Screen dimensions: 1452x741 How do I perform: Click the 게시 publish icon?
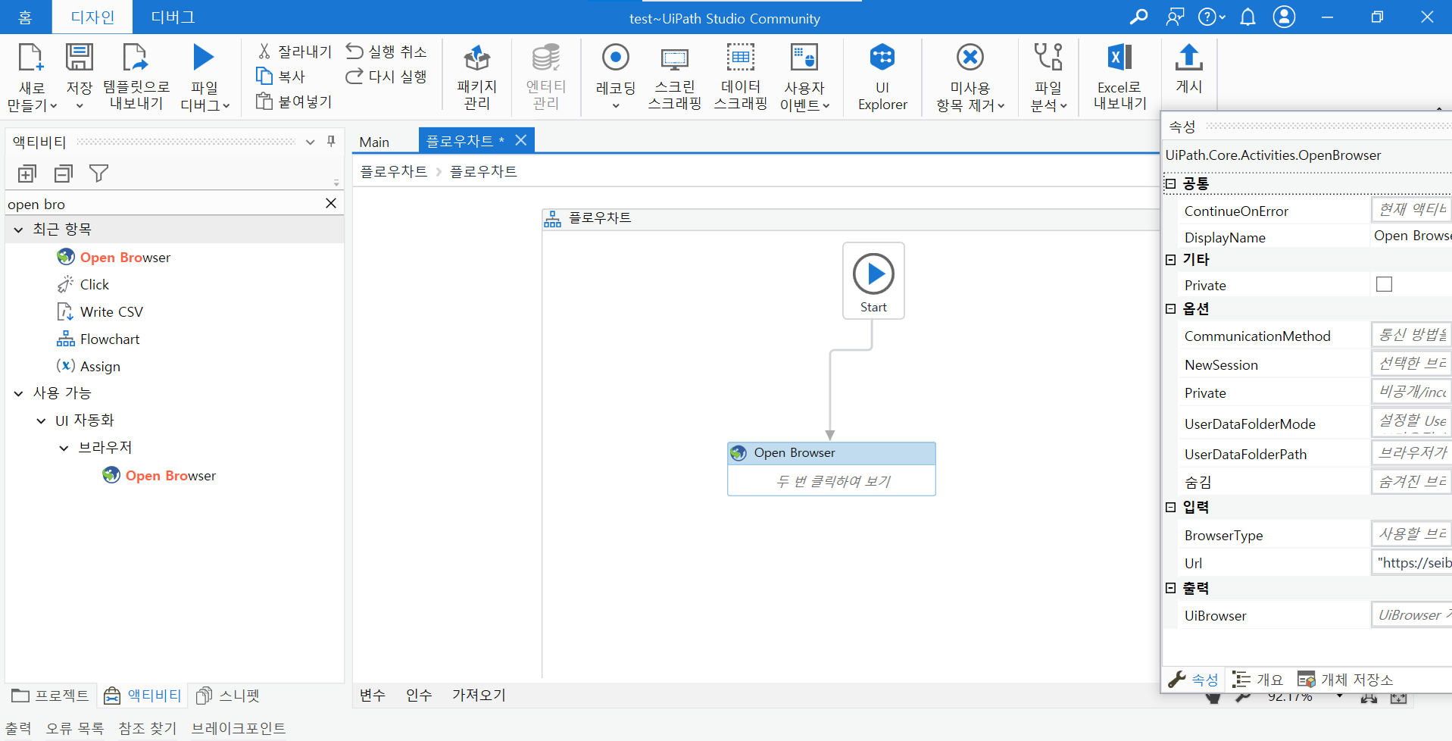pyautogui.click(x=1188, y=58)
